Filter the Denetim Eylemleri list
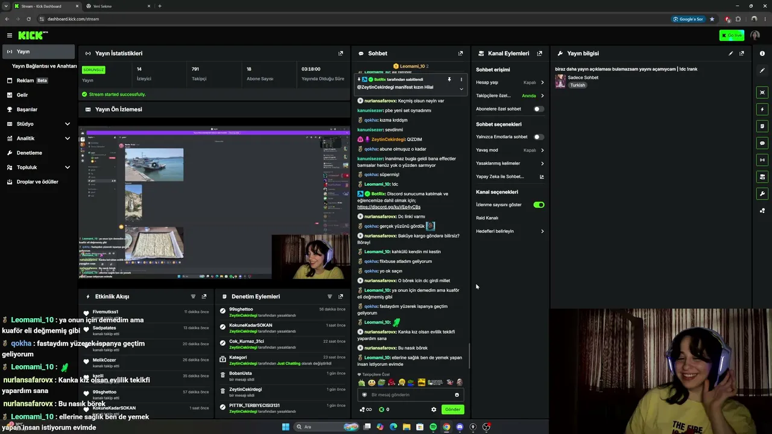Image resolution: width=772 pixels, height=434 pixels. [330, 297]
